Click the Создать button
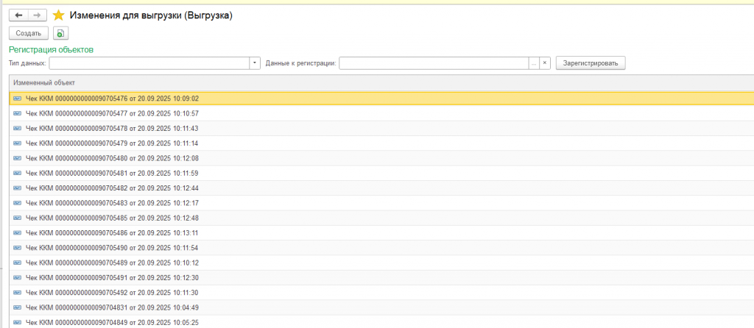The height and width of the screenshot is (328, 754). click(x=29, y=33)
